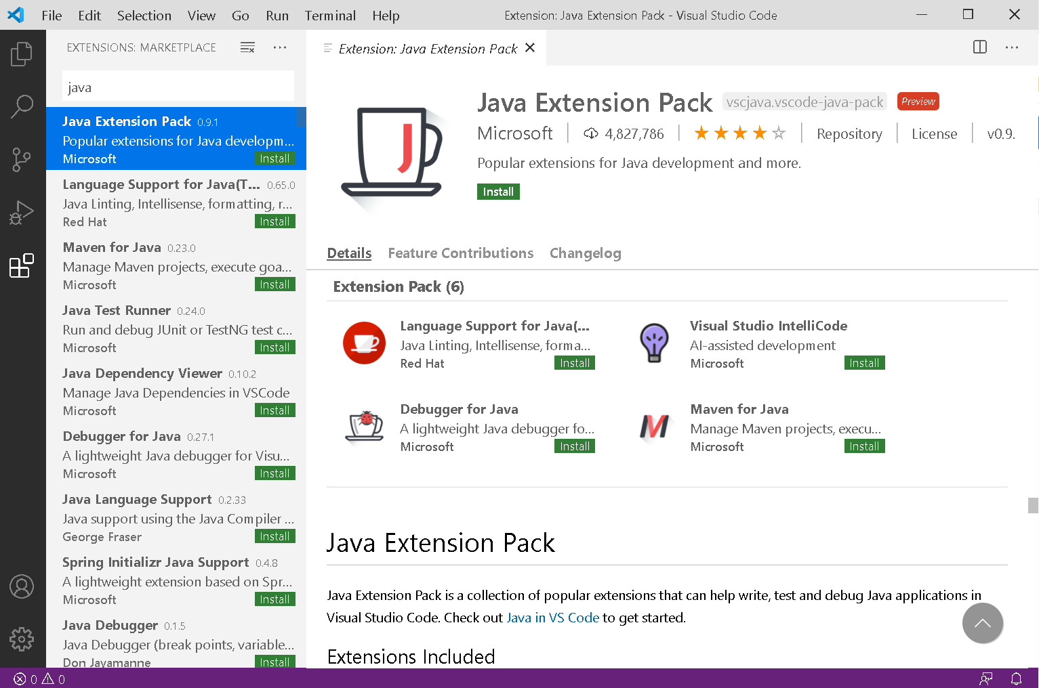Click the split editor right icon
1039x688 pixels.
point(980,47)
